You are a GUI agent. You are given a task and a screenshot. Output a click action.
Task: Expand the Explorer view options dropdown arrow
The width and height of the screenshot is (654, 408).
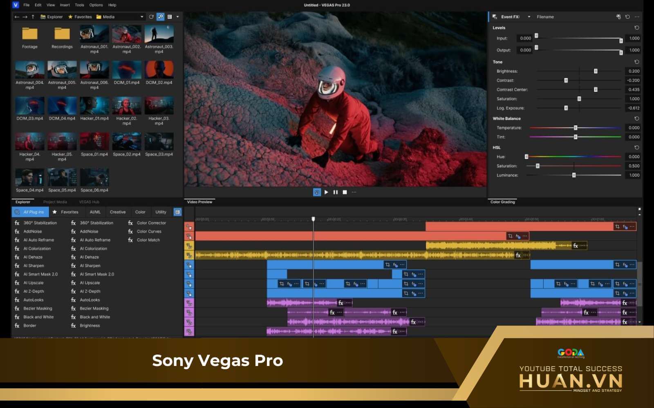point(177,17)
